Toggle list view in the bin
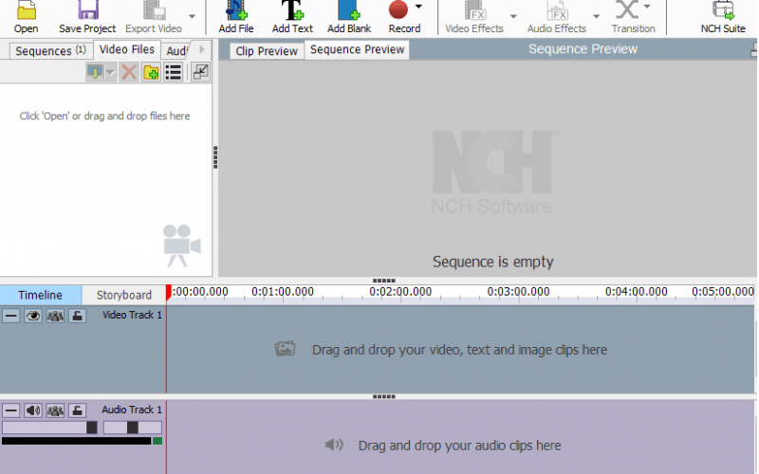Image resolution: width=759 pixels, height=474 pixels. [x=174, y=73]
